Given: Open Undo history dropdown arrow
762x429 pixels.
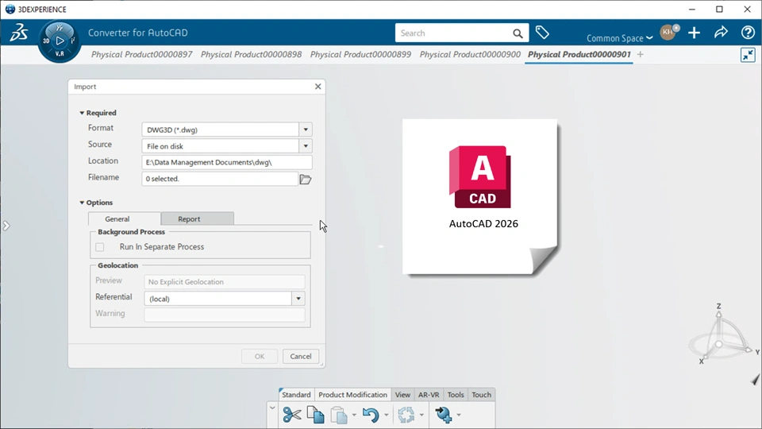Looking at the screenshot, I should coord(386,415).
